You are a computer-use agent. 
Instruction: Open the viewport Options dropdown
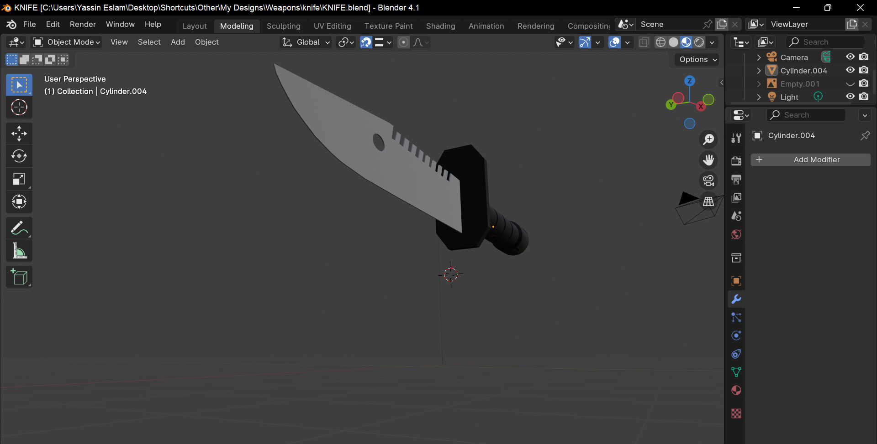[697, 59]
